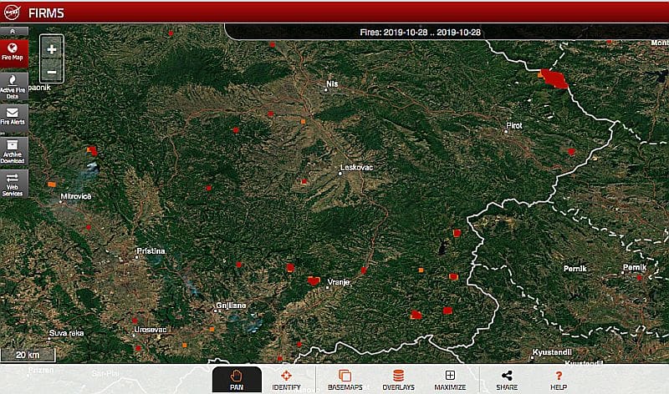669x394 pixels.
Task: Collapse the left sidebar with the chevron
Action: tap(13, 31)
